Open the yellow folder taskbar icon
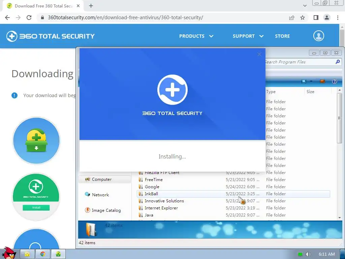345x259 pixels. coord(27,254)
